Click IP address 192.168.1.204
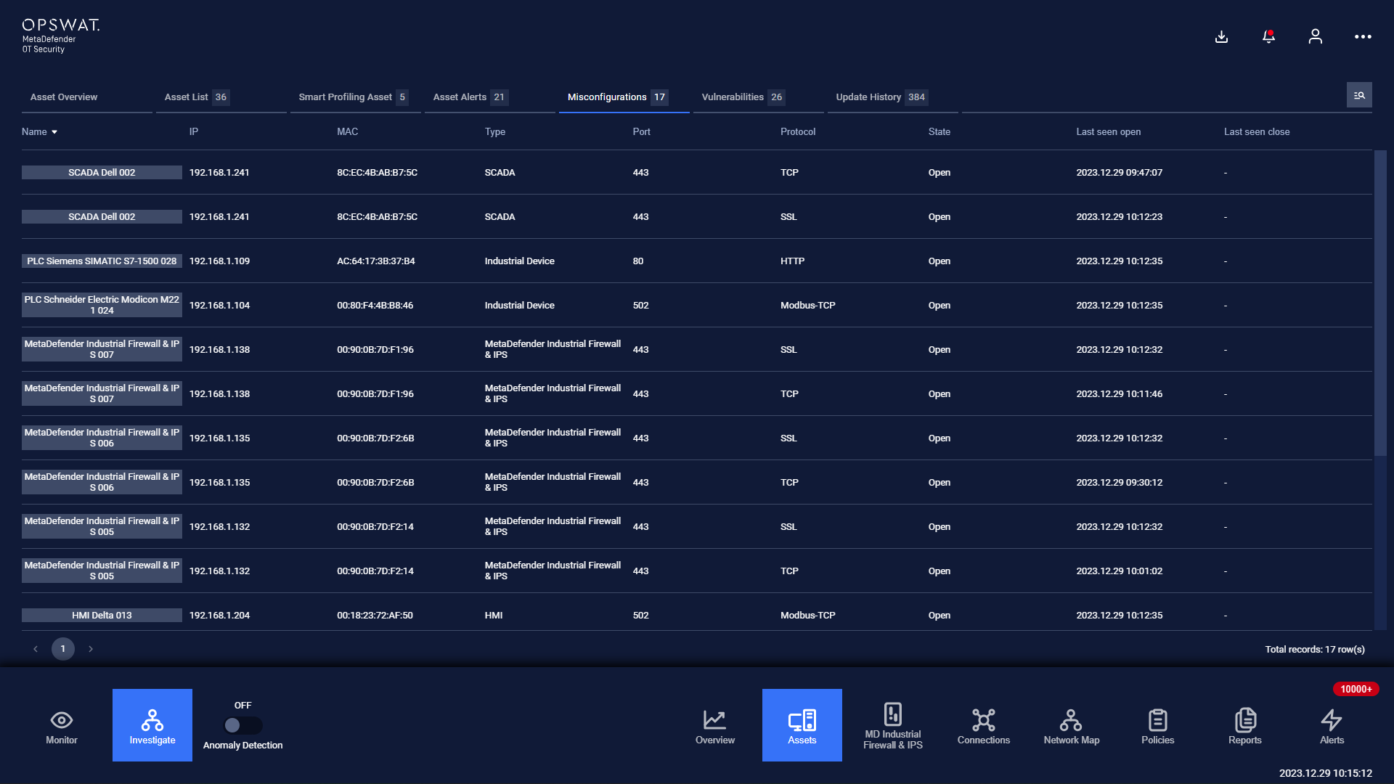 (219, 616)
